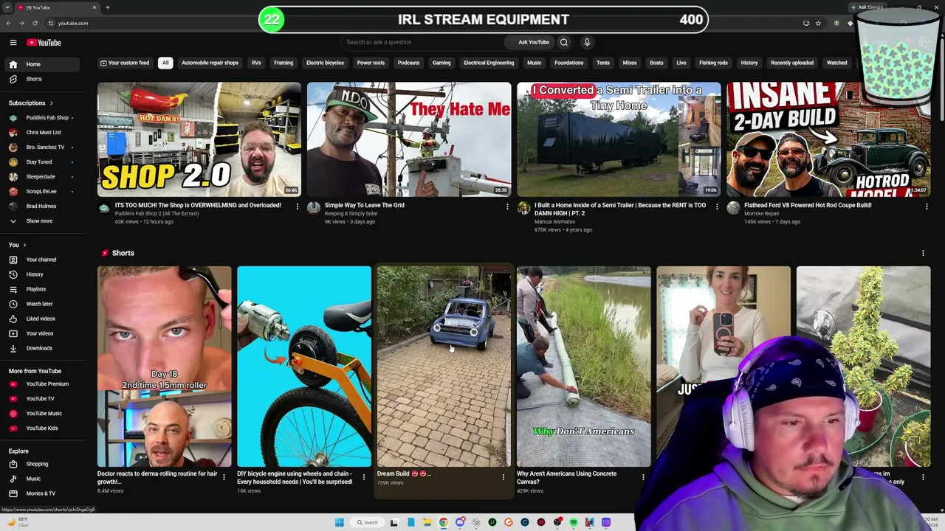
Task: Open Shopping in Explore
Action: [41, 464]
